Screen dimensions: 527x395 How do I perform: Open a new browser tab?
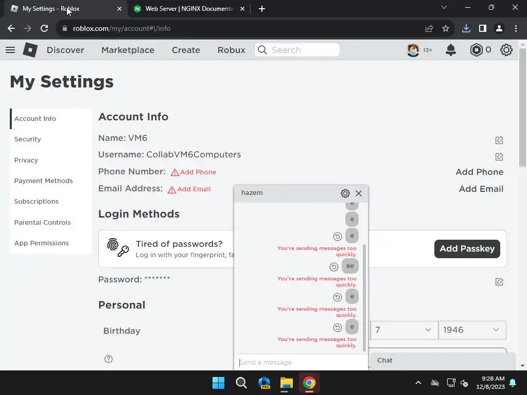(x=262, y=9)
